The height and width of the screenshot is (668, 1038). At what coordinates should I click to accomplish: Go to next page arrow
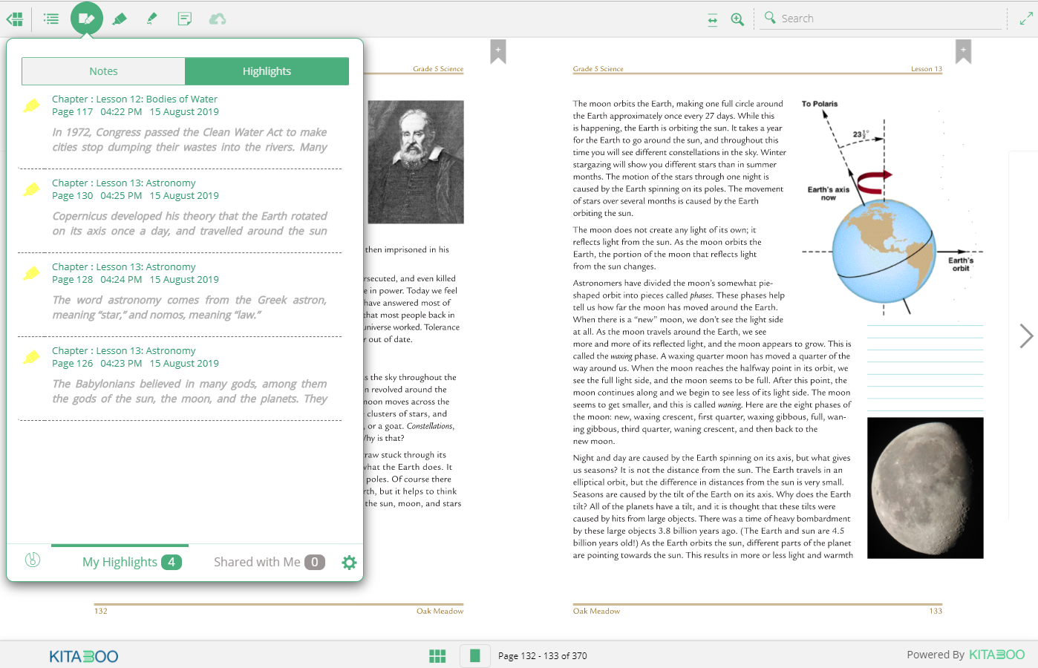point(1026,335)
